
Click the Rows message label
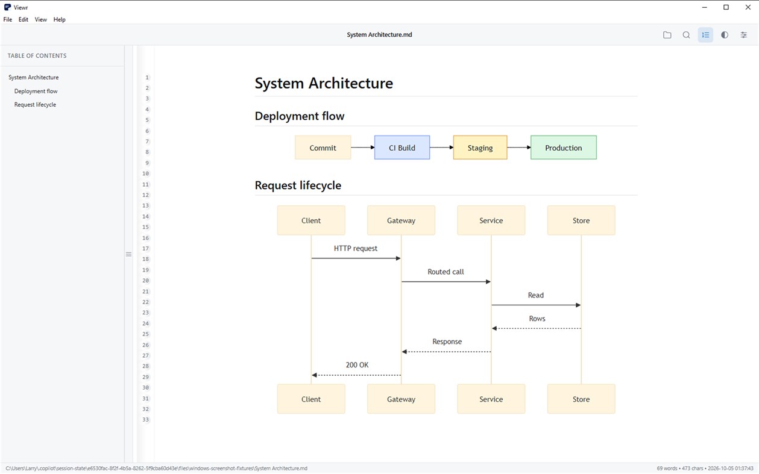[x=537, y=319]
